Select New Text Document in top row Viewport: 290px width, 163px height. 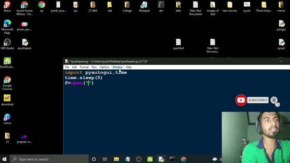(x=195, y=8)
